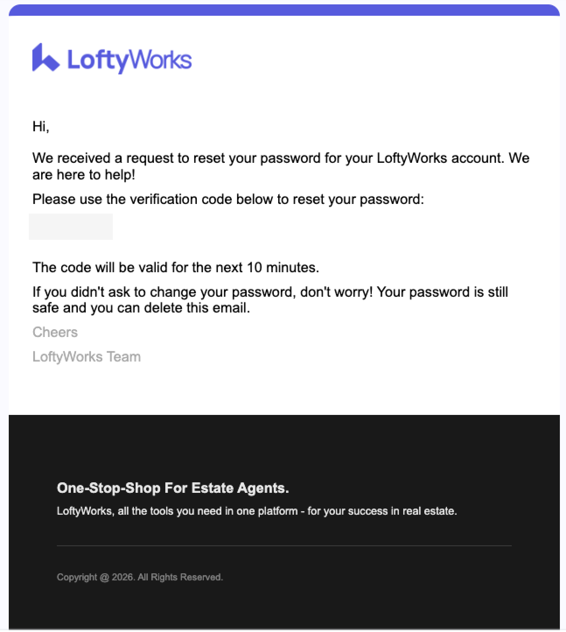Click the footer tagline about real estate tools
This screenshot has width=566, height=632.
tap(257, 511)
